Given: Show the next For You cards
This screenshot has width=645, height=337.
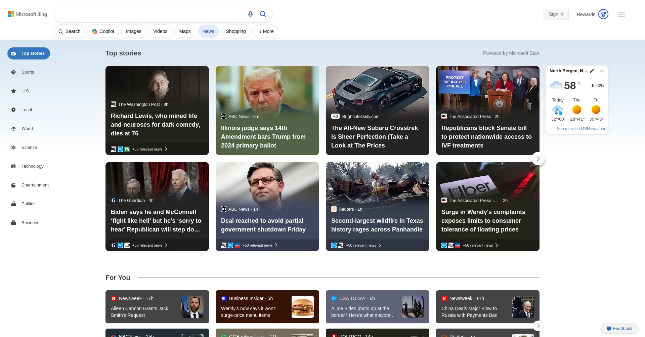Looking at the screenshot, I should coord(538,326).
